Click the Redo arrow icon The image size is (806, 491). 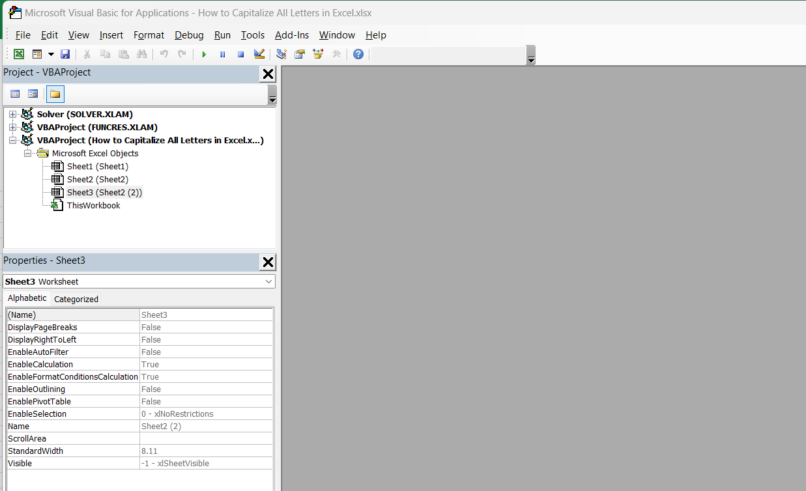(182, 54)
